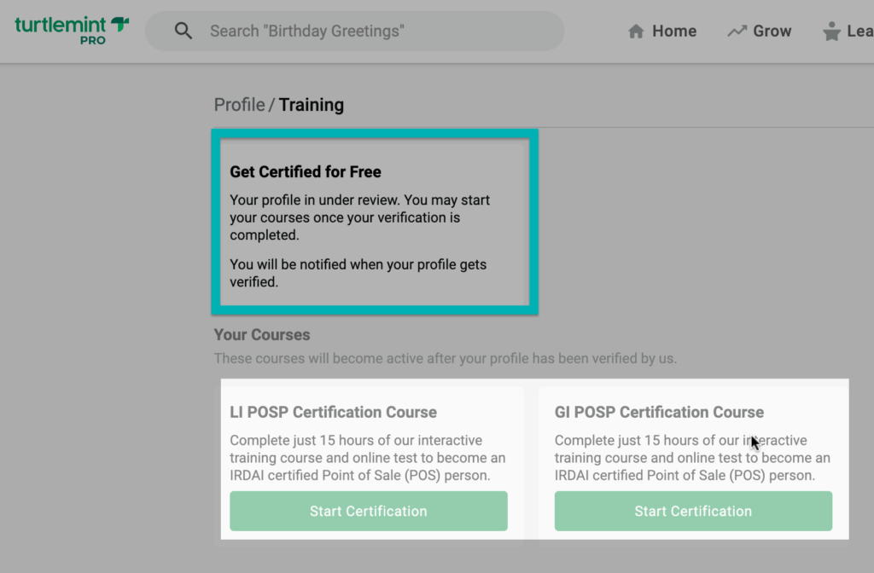Image resolution: width=874 pixels, height=573 pixels.
Task: Click the Home house icon
Action: (636, 32)
